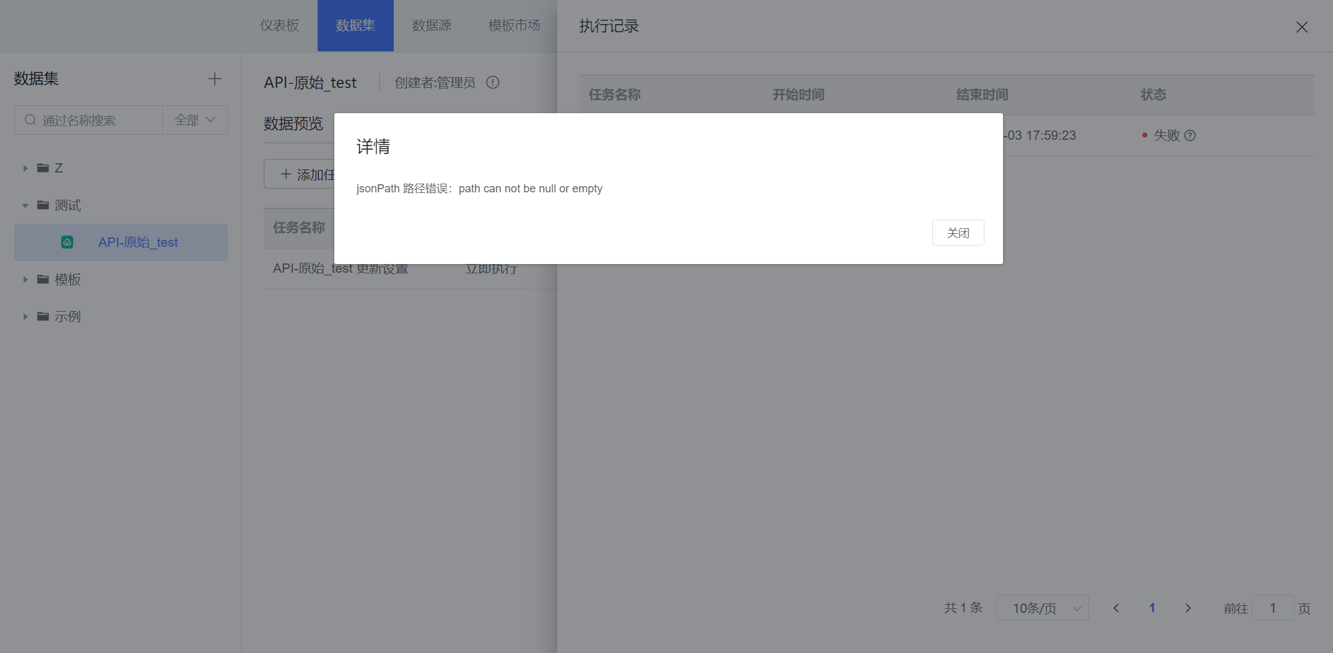This screenshot has height=653, width=1333.
Task: Click the API-原始_test 更新设置 task name
Action: (341, 270)
